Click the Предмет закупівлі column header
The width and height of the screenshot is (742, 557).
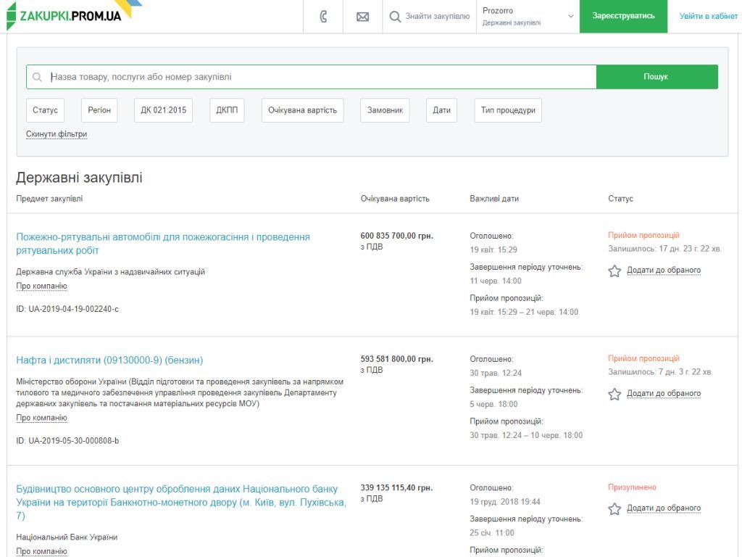tap(49, 199)
